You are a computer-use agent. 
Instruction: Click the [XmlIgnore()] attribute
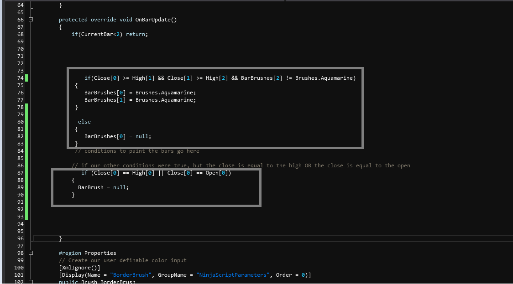tap(79, 268)
